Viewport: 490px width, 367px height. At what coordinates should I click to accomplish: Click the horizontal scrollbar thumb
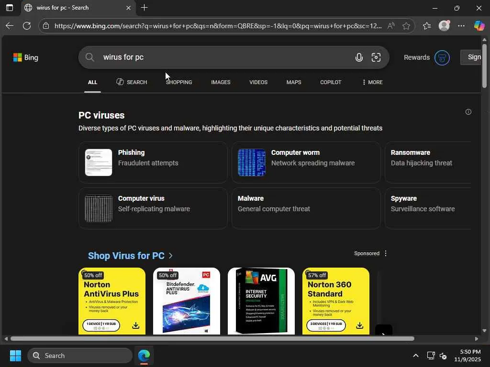[x=212, y=339]
